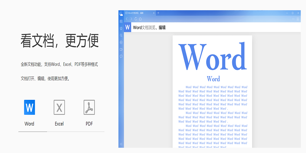Select the Excel format icon
This screenshot has height=153, width=306.
pos(59,107)
